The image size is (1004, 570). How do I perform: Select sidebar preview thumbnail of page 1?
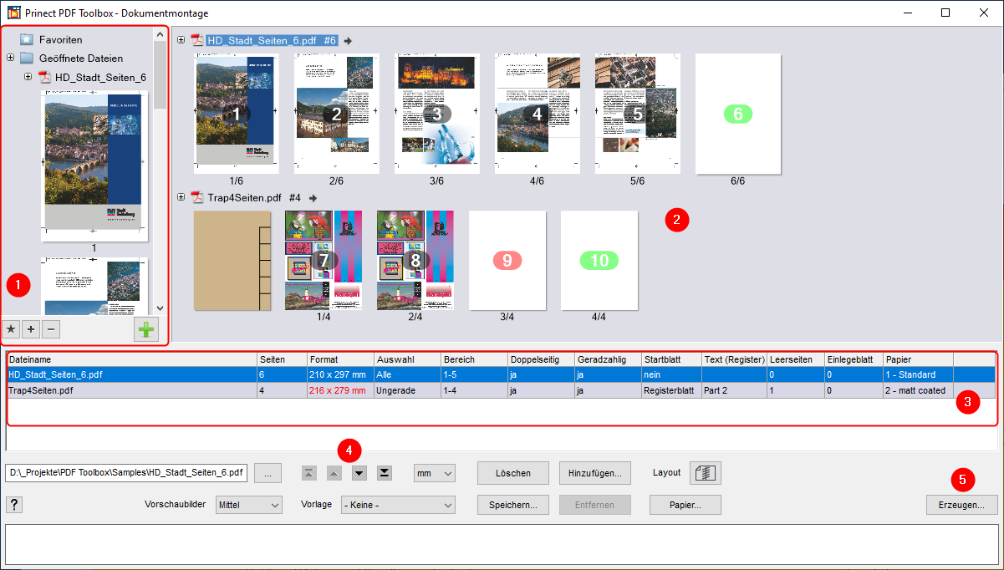pos(94,165)
